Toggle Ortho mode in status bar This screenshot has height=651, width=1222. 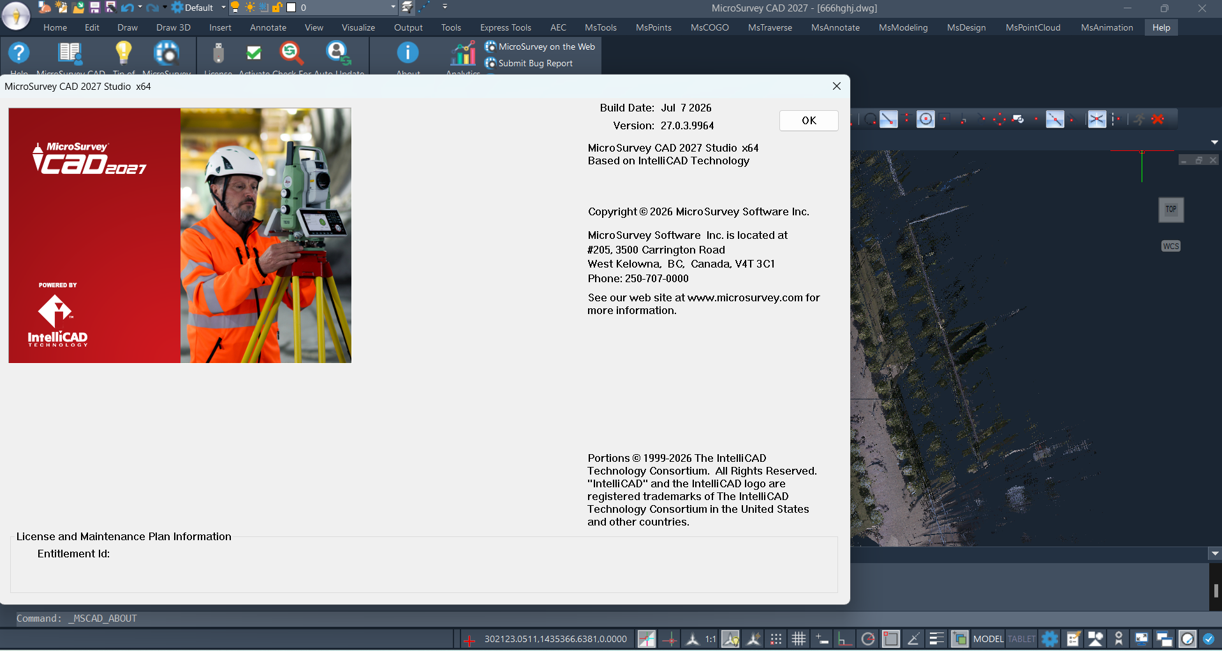(x=845, y=639)
